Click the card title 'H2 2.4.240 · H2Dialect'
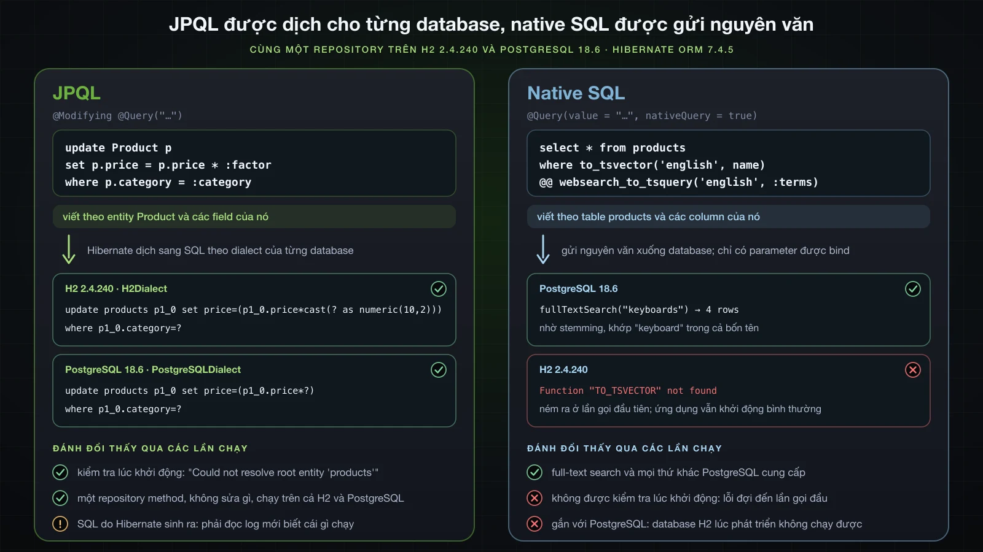Image resolution: width=983 pixels, height=552 pixels. pyautogui.click(x=116, y=289)
